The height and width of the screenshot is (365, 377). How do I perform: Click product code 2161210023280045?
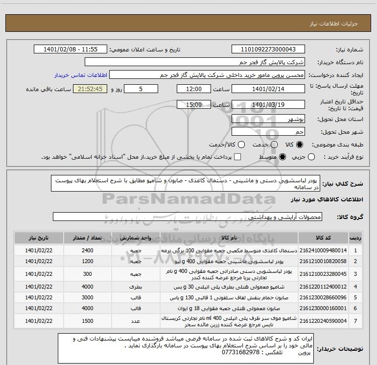point(323,274)
